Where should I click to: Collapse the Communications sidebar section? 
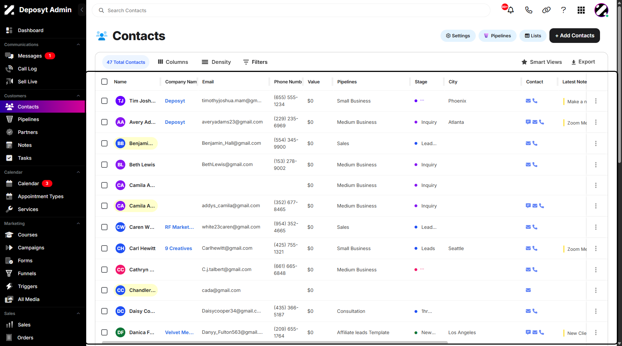[78, 45]
